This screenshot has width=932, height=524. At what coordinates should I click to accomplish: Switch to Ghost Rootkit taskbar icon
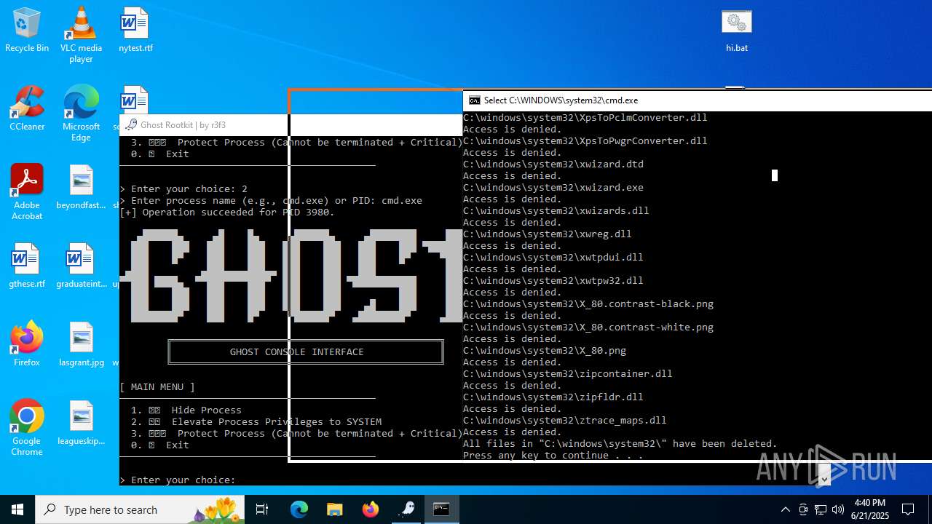pyautogui.click(x=406, y=509)
